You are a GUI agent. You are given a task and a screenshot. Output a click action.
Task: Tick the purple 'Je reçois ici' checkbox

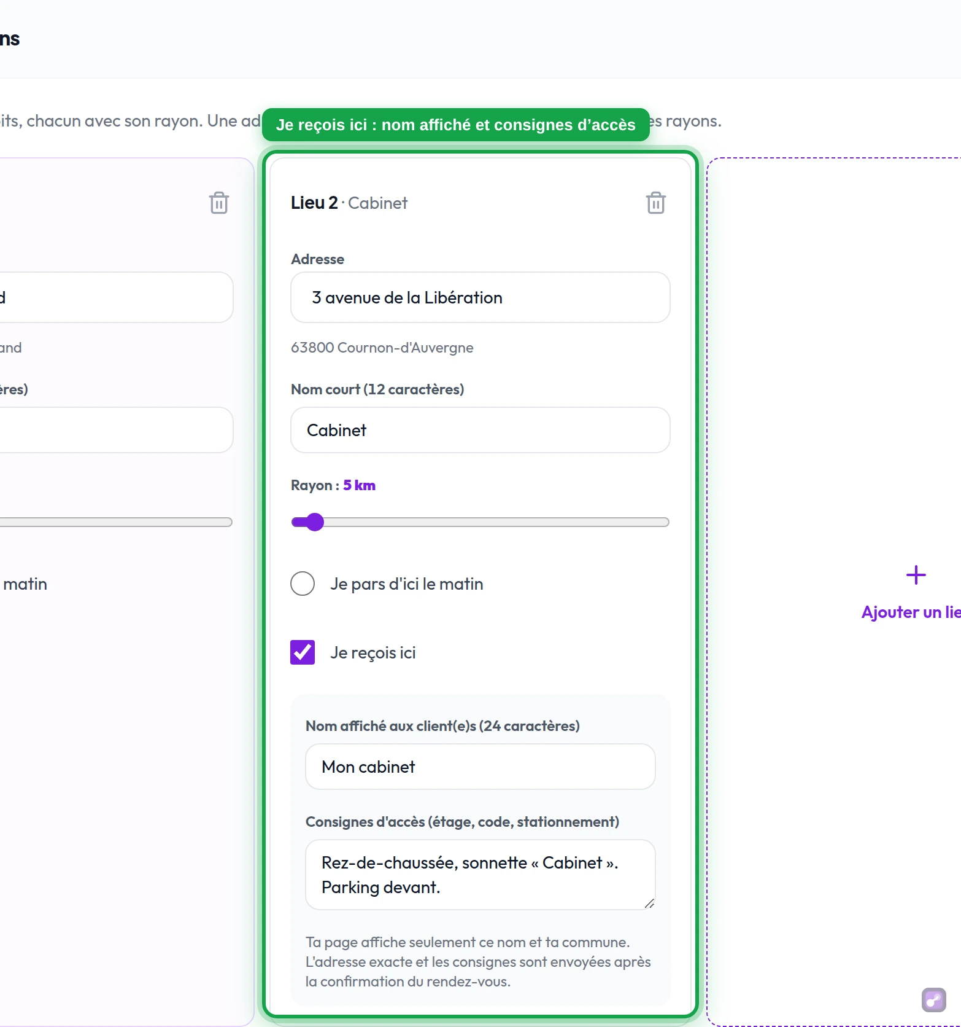303,652
